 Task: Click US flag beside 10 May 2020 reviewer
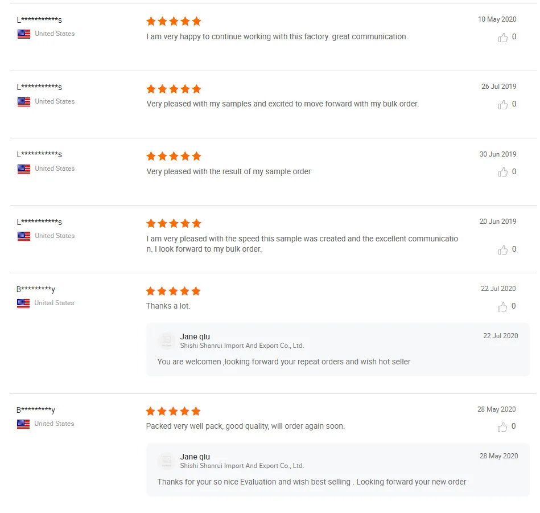coord(24,34)
